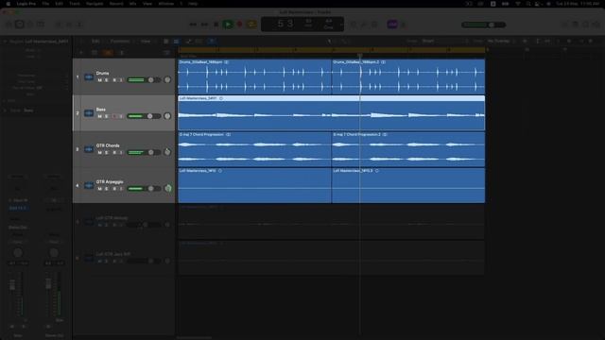The height and width of the screenshot is (340, 605).
Task: Mute the Drums track
Action: pos(99,80)
